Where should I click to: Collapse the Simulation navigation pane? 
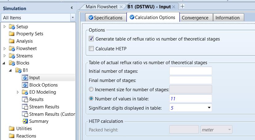(x=72, y=8)
